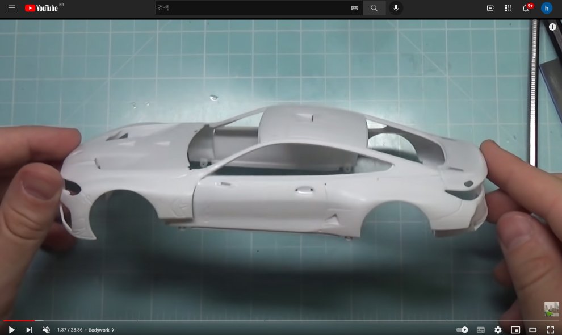Open the YouTube apps grid
Viewport: 562px width, 335px height.
point(508,8)
